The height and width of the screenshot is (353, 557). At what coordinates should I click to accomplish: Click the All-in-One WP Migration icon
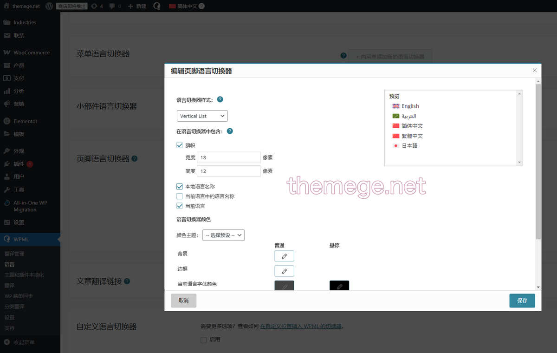click(7, 203)
